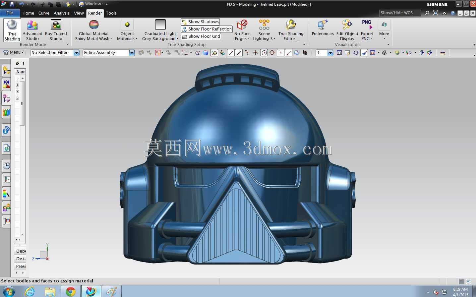This screenshot has width=476, height=297.
Task: Expand the Render Mode group arrow
Action: [x=67, y=44]
